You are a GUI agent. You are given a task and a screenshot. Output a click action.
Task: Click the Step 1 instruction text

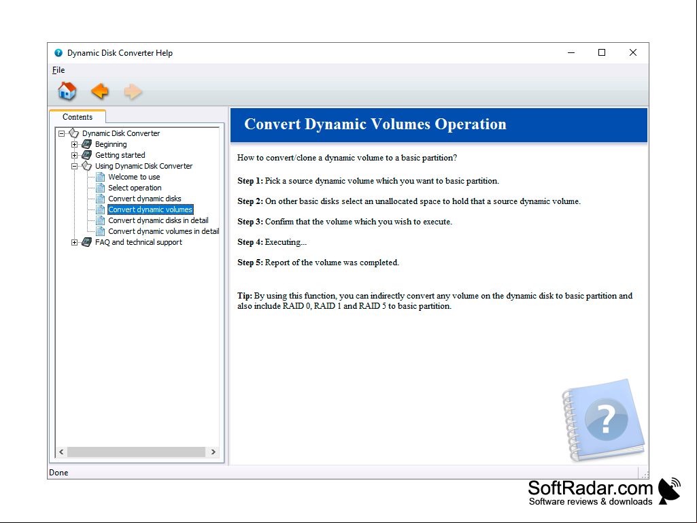[x=368, y=181]
